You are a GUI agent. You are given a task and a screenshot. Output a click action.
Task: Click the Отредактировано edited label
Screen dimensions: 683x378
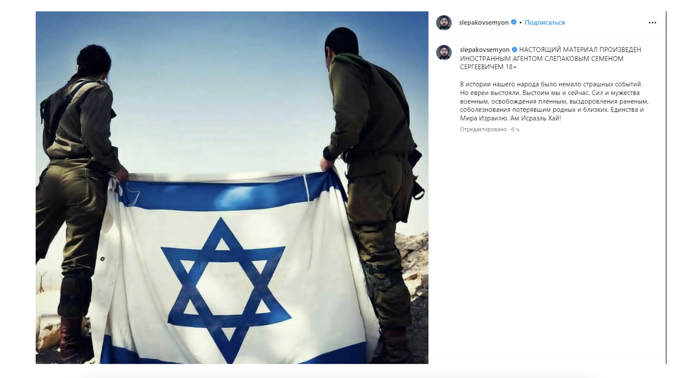(483, 129)
